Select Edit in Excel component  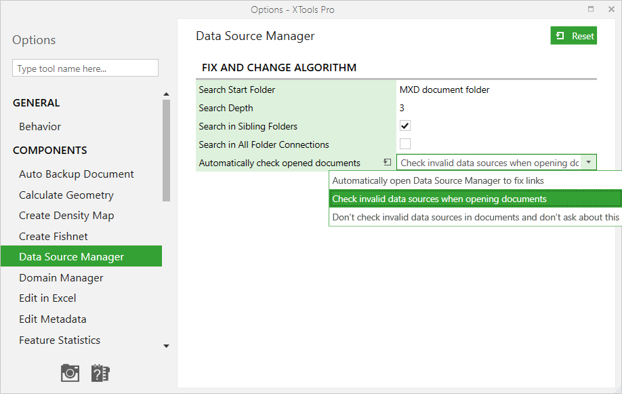47,298
